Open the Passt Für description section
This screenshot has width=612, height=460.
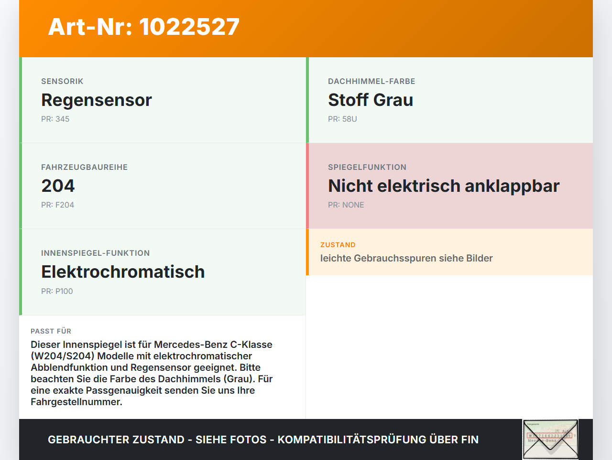(163, 367)
